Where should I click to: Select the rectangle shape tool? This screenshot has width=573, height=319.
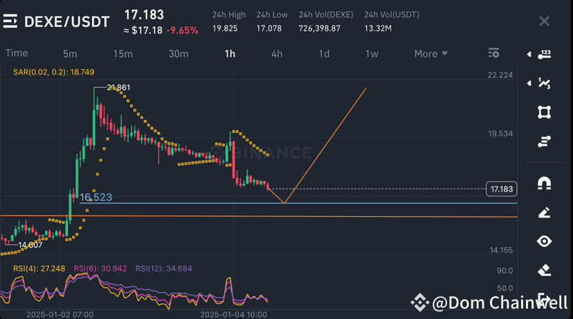point(544,113)
